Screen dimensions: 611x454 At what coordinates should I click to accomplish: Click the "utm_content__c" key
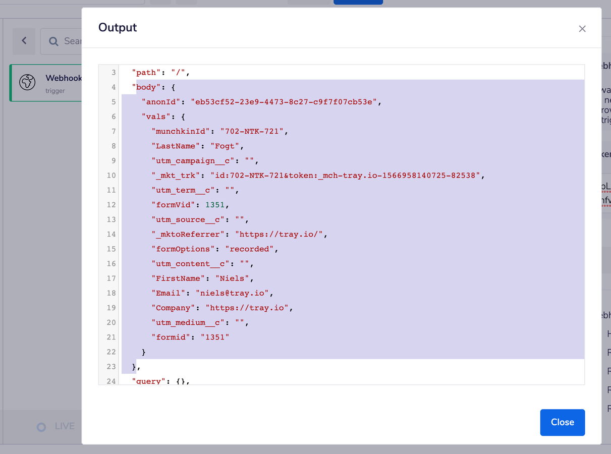191,263
